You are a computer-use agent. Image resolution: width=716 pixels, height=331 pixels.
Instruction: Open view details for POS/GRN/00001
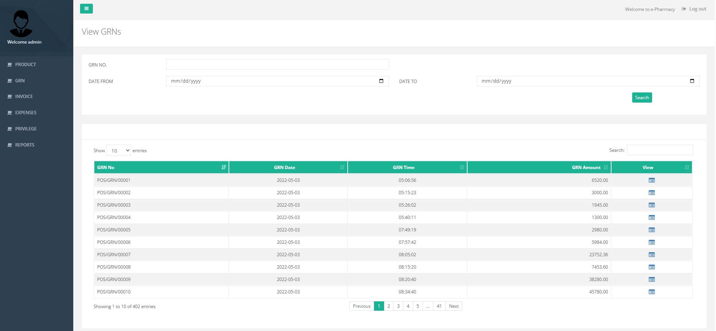click(x=651, y=180)
